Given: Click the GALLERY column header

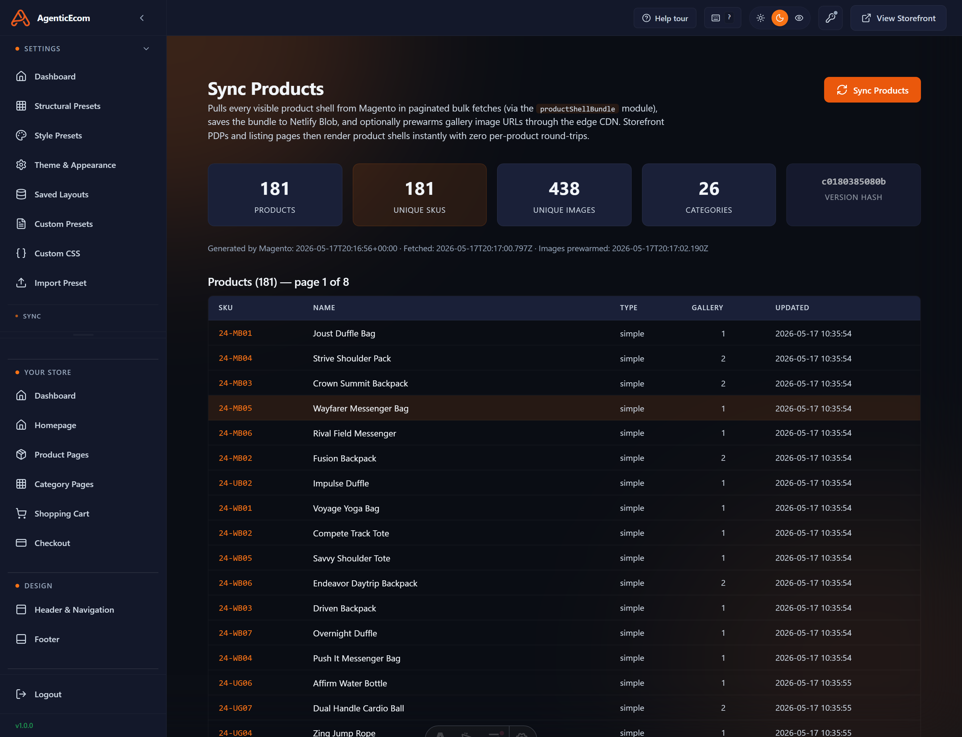Looking at the screenshot, I should 707,308.
